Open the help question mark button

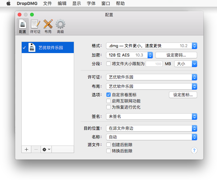click(194, 150)
